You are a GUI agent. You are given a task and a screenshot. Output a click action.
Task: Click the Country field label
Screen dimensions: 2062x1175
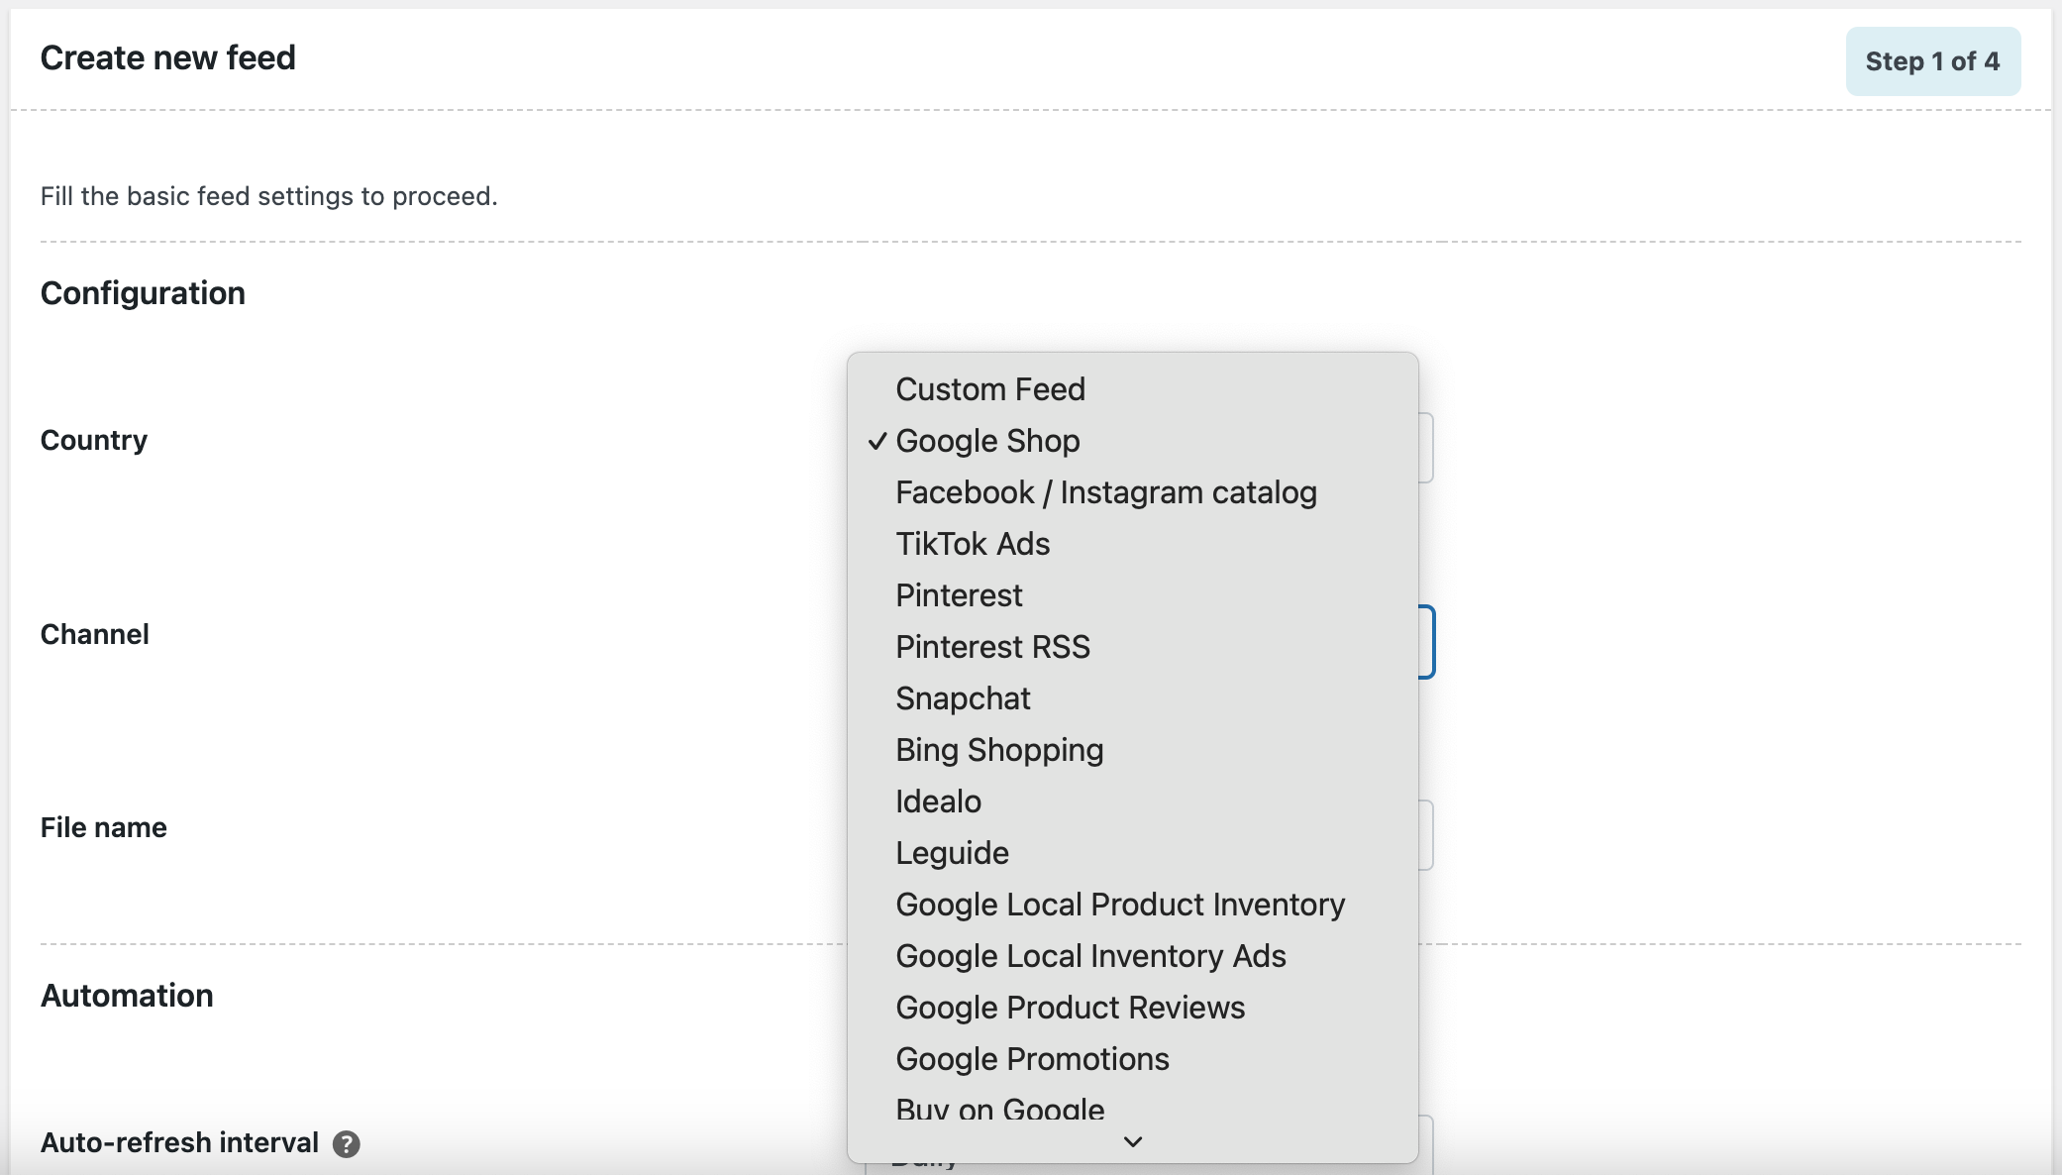click(94, 440)
